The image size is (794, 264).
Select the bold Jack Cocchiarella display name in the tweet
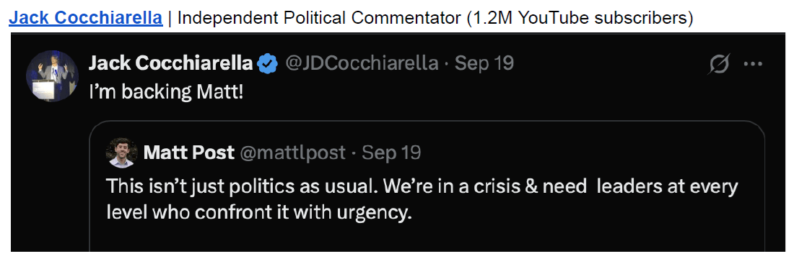[170, 63]
